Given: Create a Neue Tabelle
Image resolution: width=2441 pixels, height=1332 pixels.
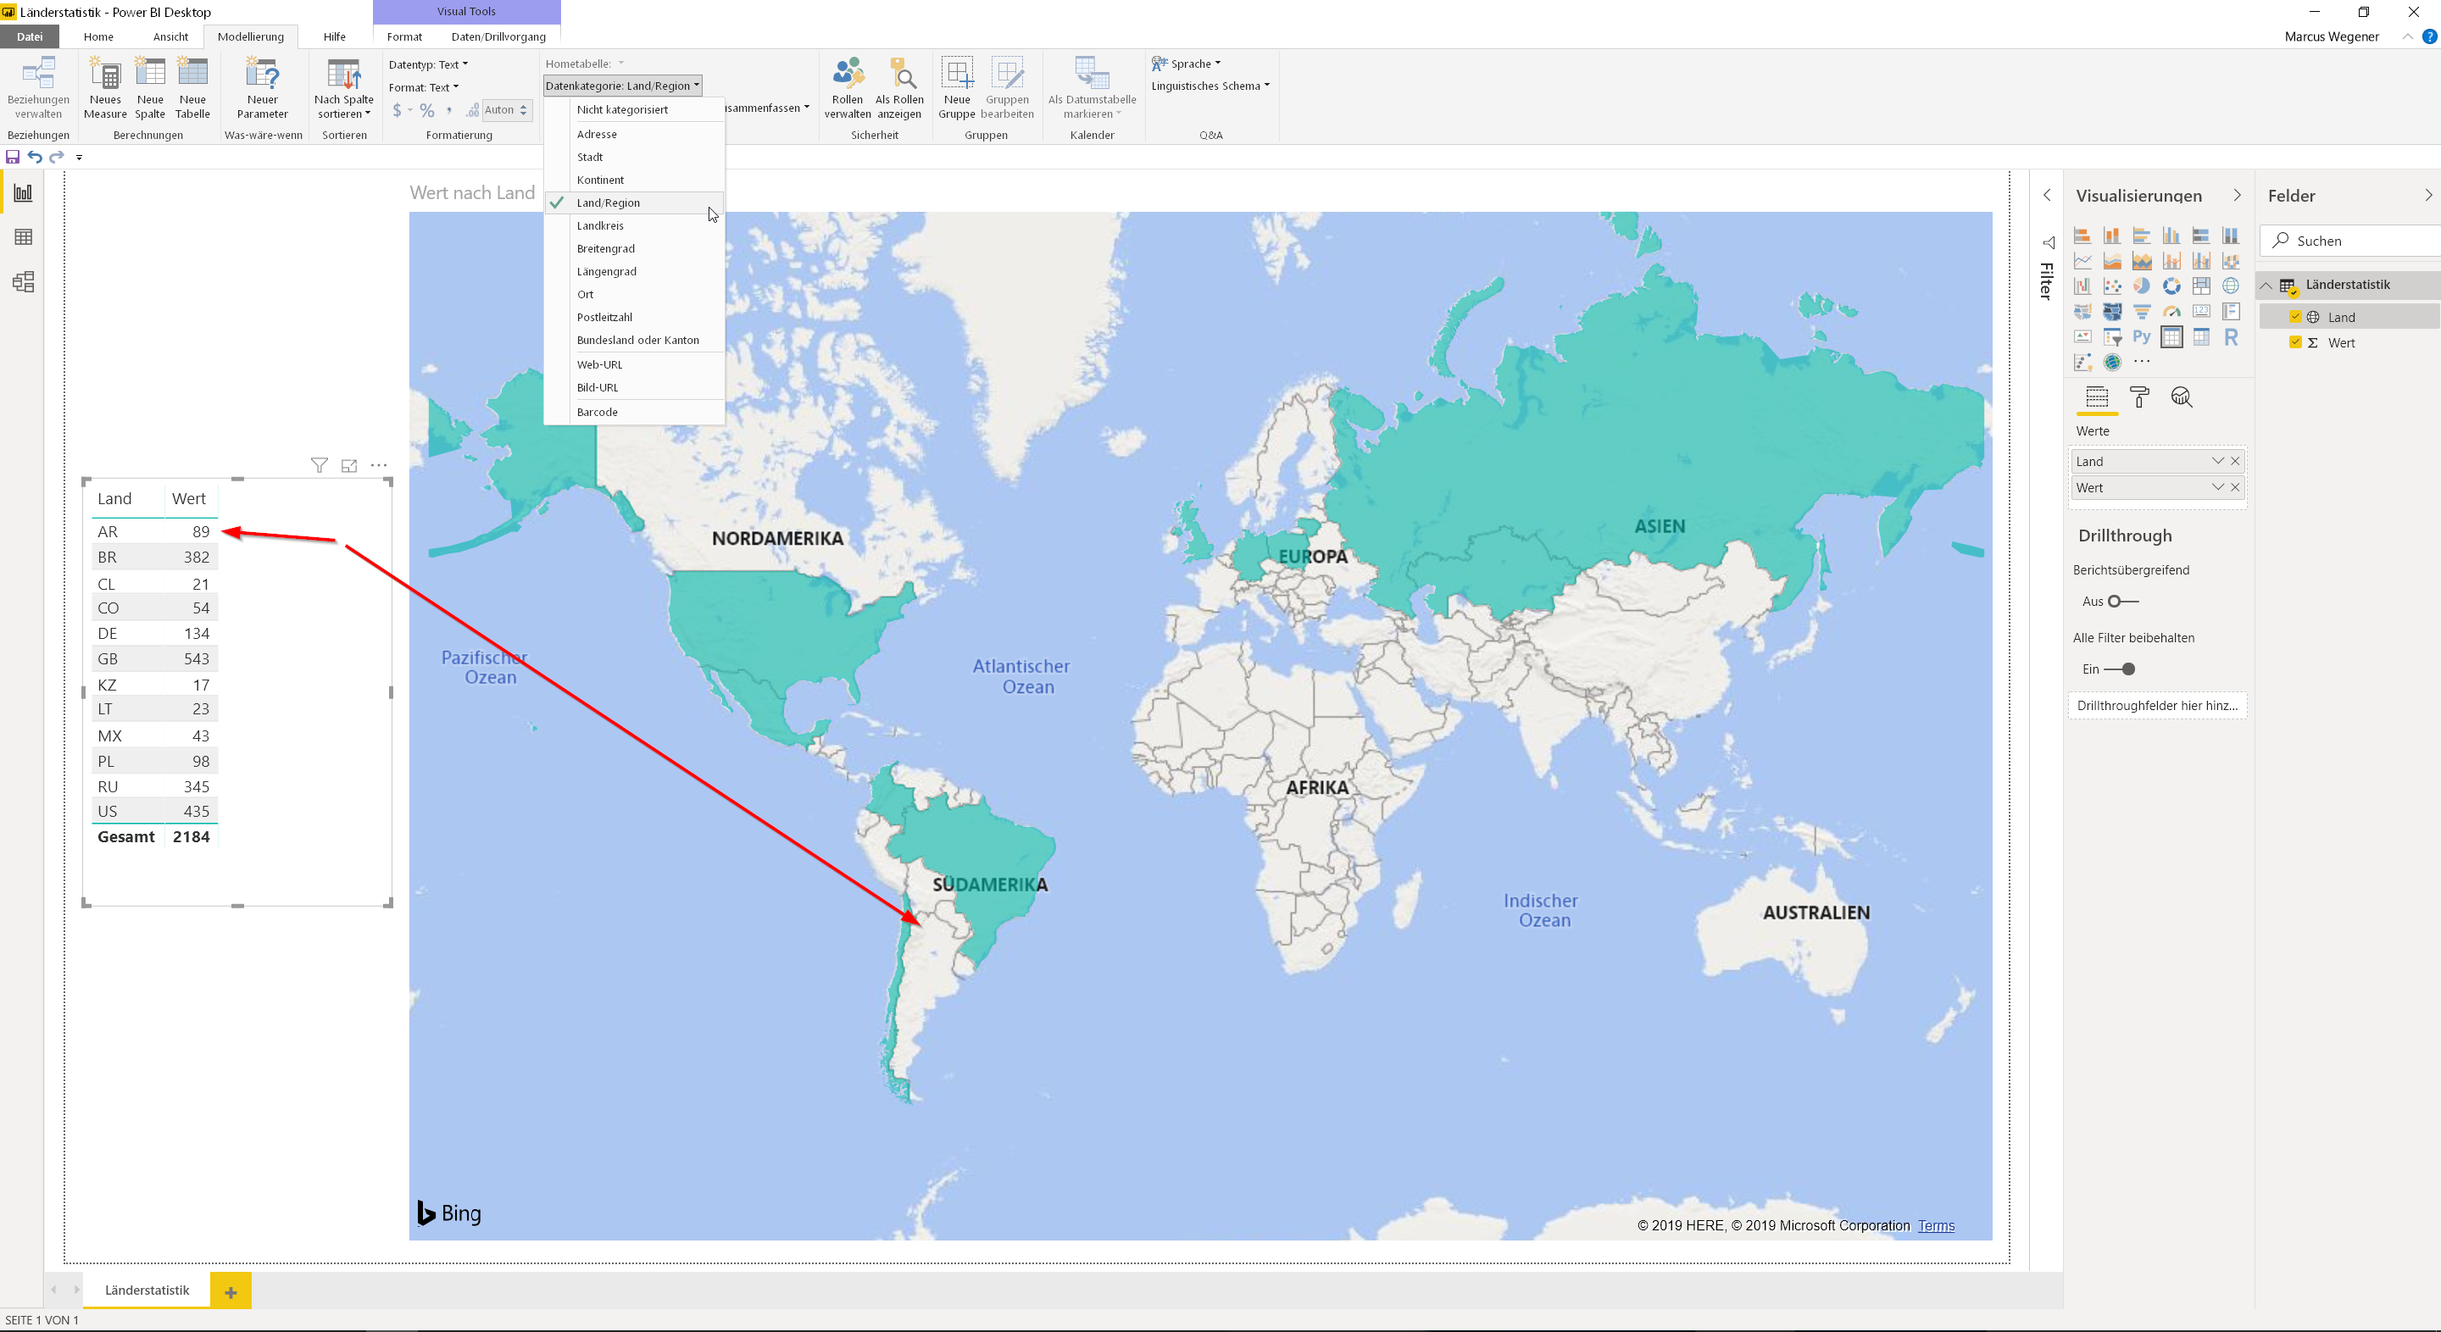Looking at the screenshot, I should pyautogui.click(x=192, y=87).
